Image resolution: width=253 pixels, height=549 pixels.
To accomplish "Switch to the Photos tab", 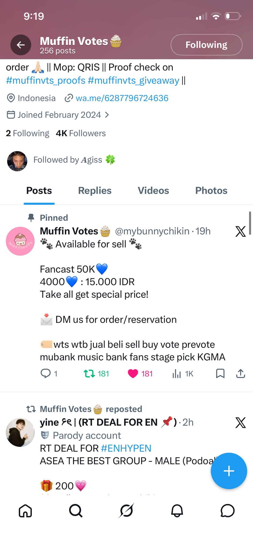I will [211, 191].
